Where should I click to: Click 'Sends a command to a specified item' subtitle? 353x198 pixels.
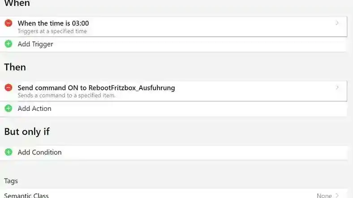click(67, 95)
